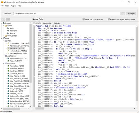Image resolution: width=139 pixels, height=113 pixels.
Task: Click the 'On Error Resume Next' code line
Action: [x=65, y=33]
